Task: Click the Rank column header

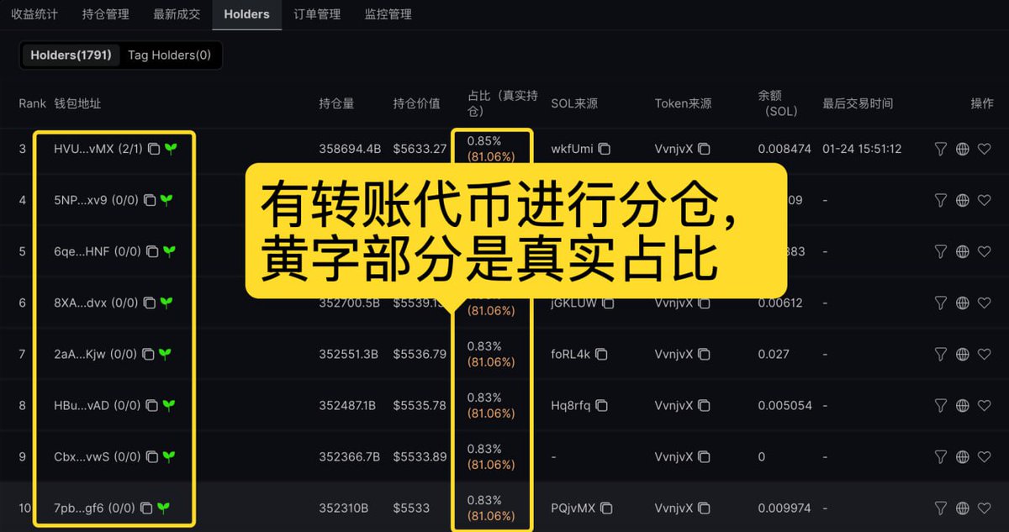Action: coord(33,103)
